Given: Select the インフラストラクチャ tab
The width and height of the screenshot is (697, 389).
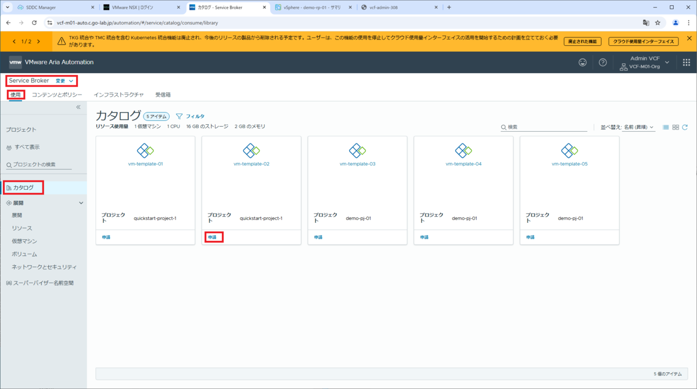Looking at the screenshot, I should (x=118, y=95).
